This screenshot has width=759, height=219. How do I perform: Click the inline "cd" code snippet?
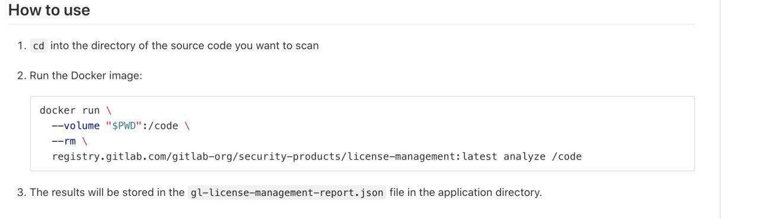[39, 46]
